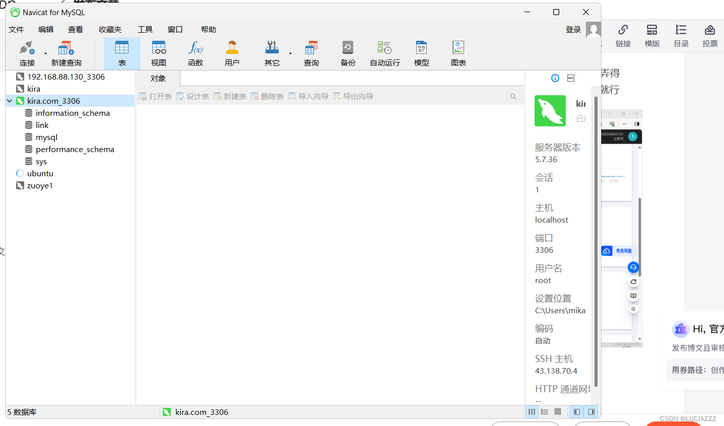Click the search magnifier in object toolbar
The height and width of the screenshot is (426, 724).
point(513,96)
